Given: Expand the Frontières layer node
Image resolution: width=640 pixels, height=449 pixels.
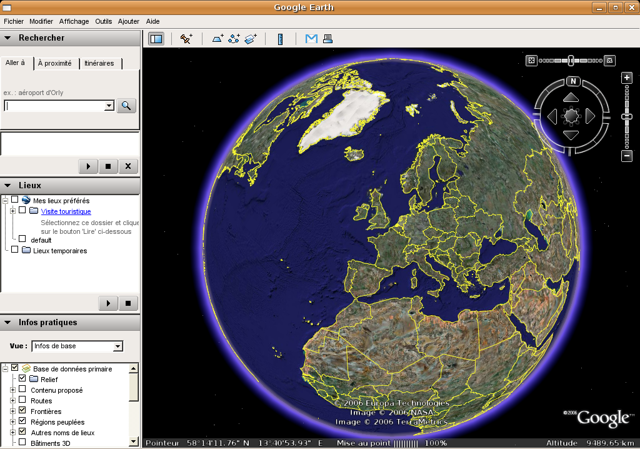Looking at the screenshot, I should [13, 411].
